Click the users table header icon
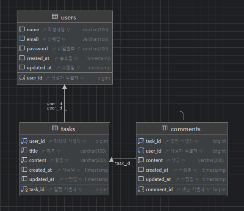This screenshot has height=211, width=244. pos(55,16)
